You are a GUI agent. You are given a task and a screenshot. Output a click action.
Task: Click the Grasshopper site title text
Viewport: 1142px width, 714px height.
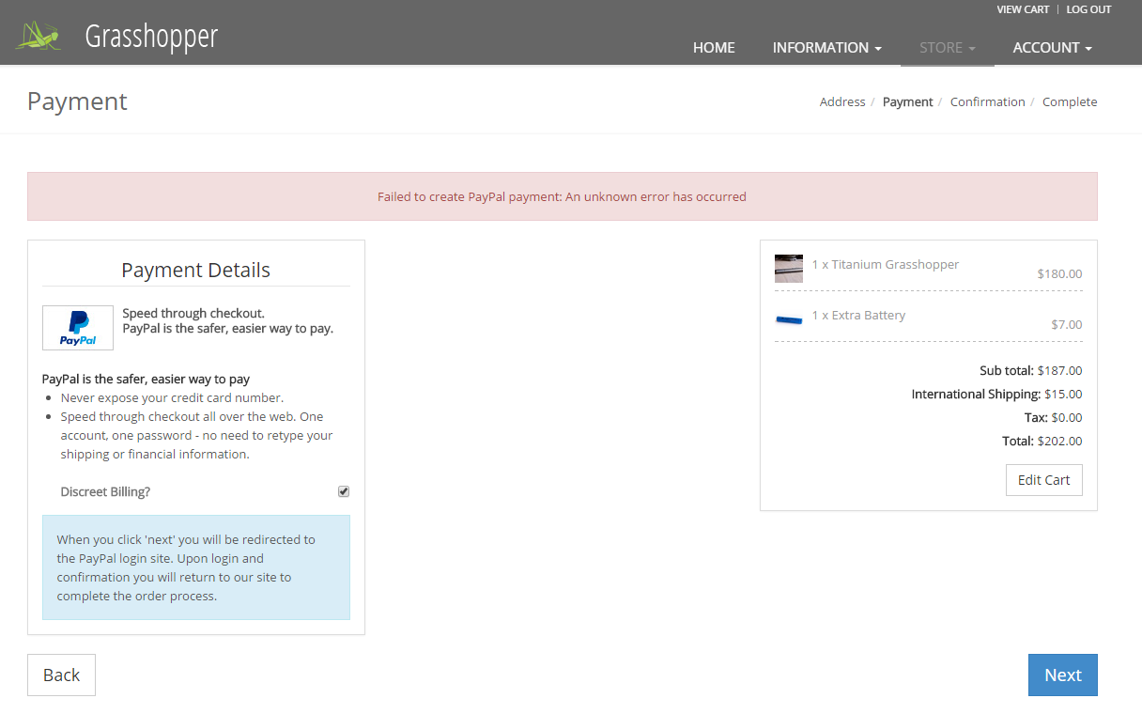coord(151,36)
